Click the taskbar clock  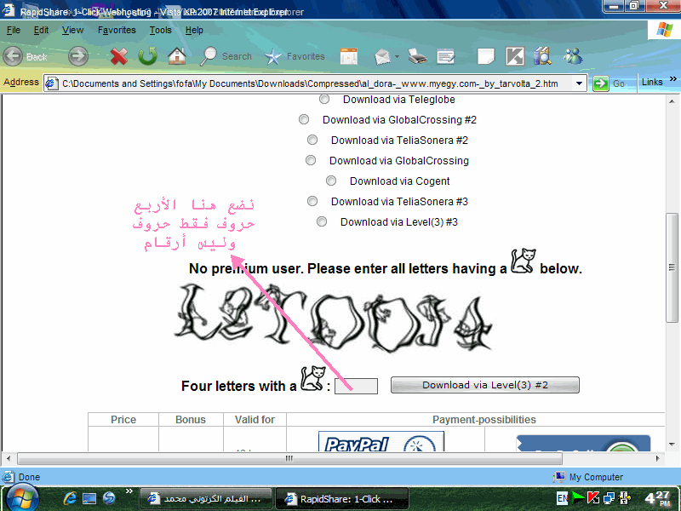(658, 498)
